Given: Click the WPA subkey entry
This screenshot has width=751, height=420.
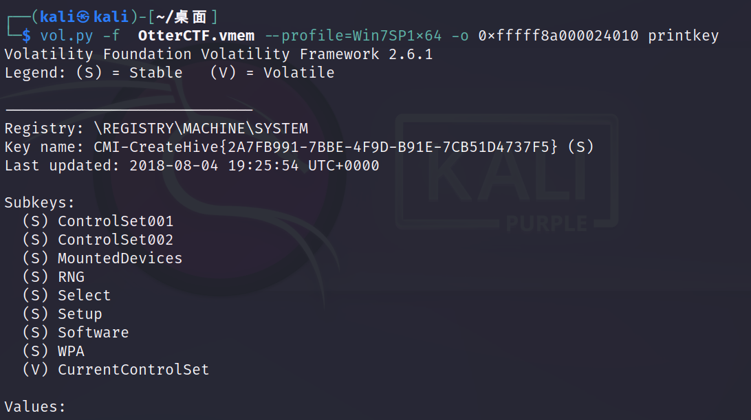Looking at the screenshot, I should click(x=71, y=351).
